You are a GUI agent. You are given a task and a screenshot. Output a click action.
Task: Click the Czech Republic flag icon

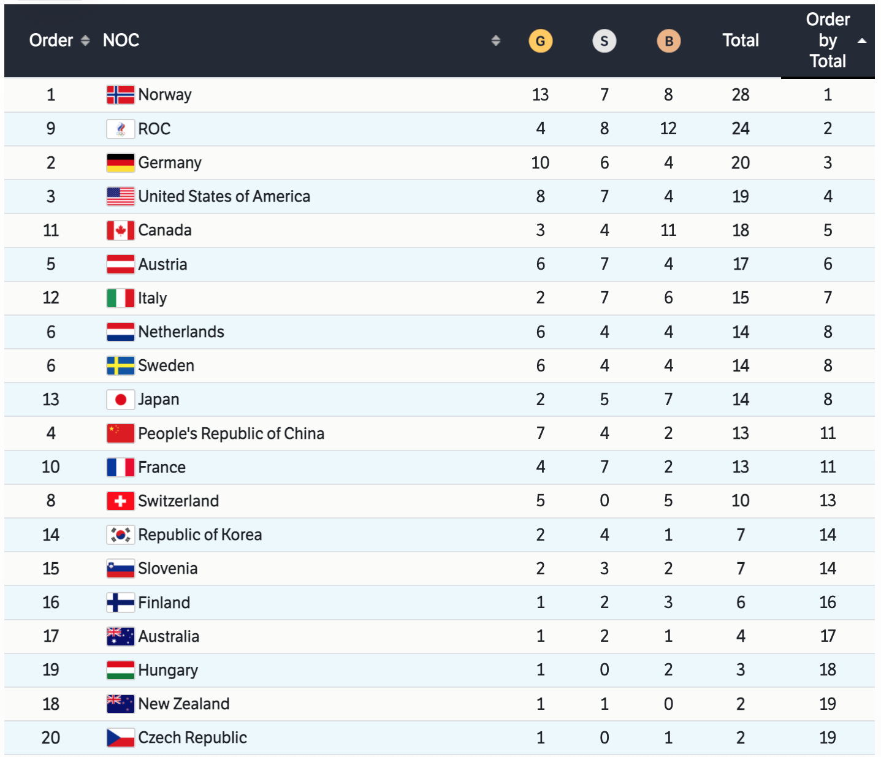click(x=120, y=738)
